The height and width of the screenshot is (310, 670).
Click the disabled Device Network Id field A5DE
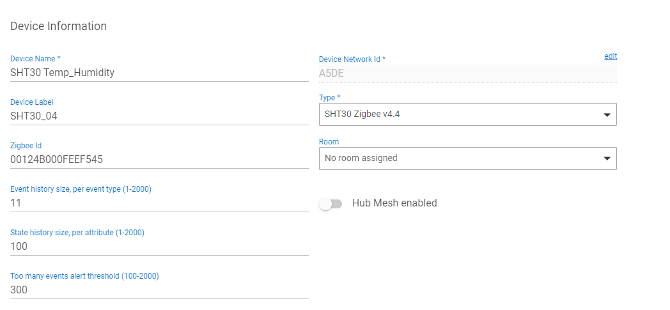pos(467,73)
